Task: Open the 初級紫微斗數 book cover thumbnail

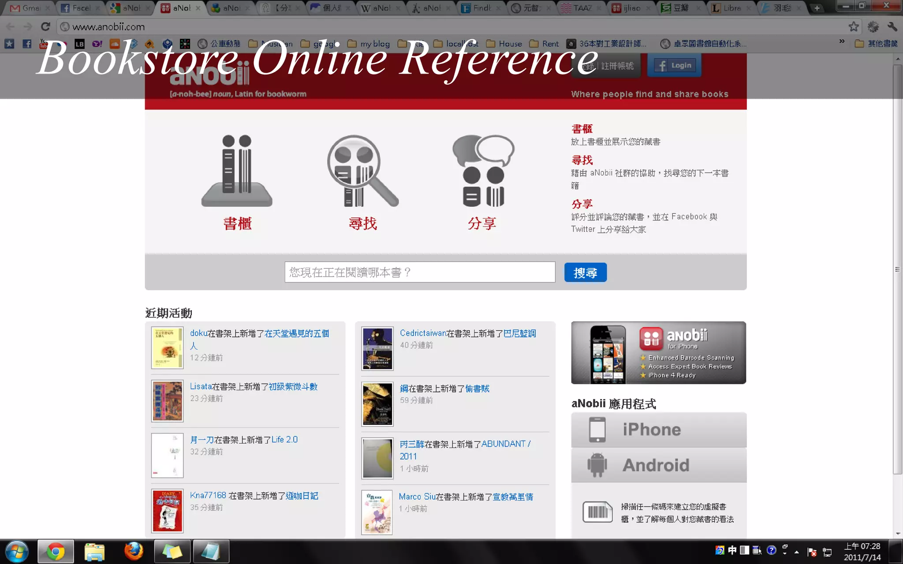Action: pyautogui.click(x=167, y=401)
